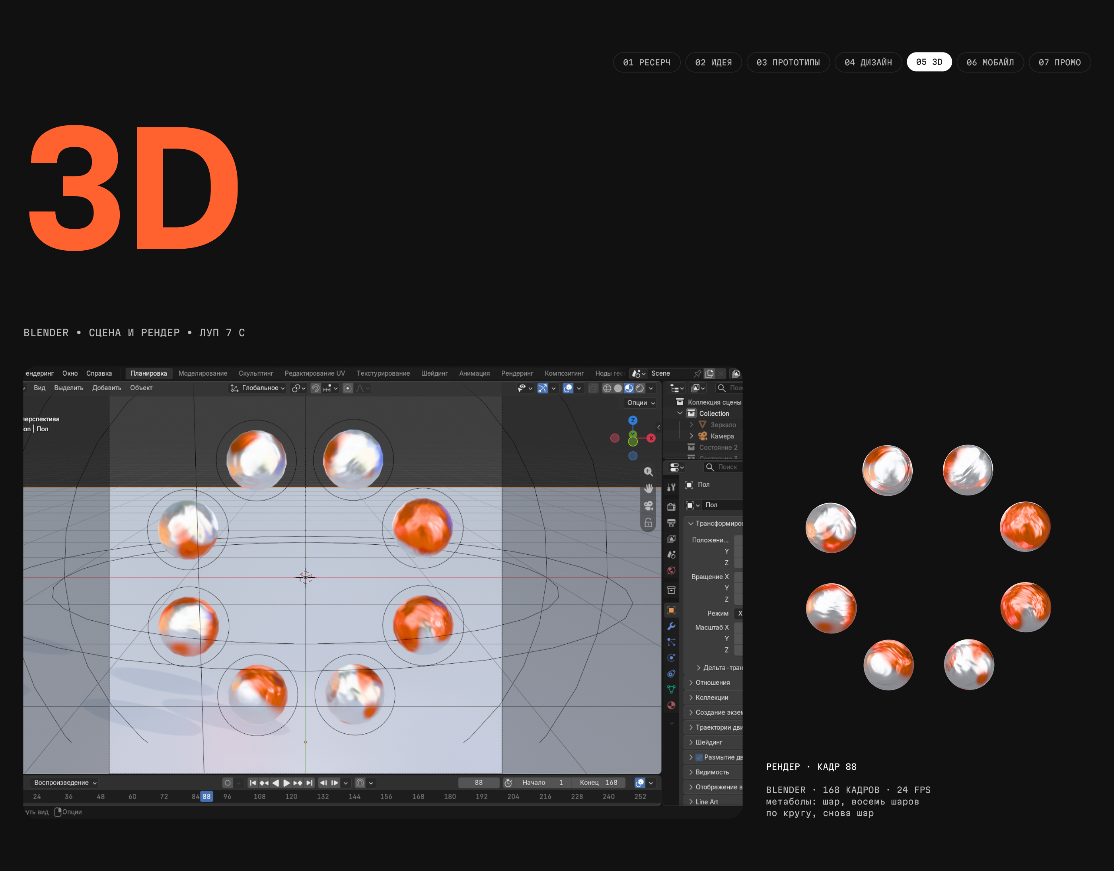Open the Object Data properties tab
The image size is (1114, 871).
[x=671, y=689]
